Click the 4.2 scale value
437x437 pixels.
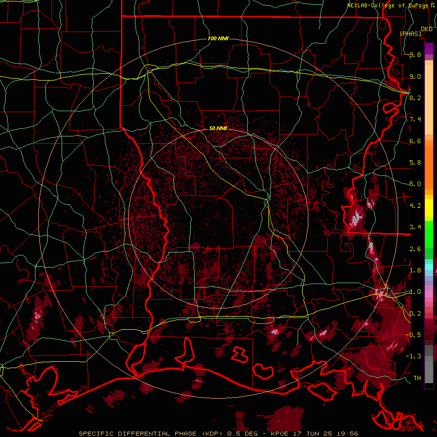(415, 206)
